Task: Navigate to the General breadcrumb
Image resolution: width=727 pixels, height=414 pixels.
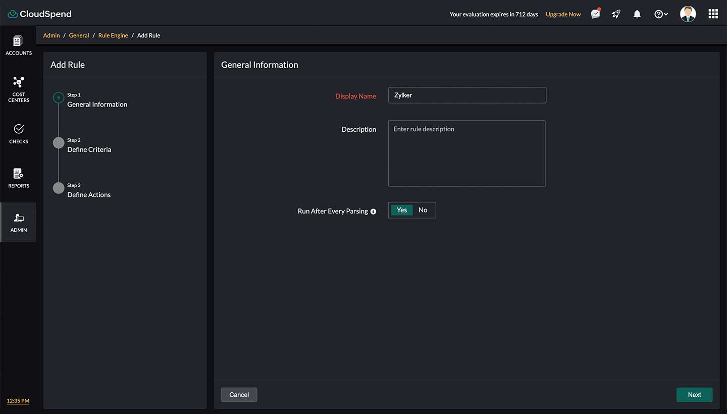Action: click(79, 35)
